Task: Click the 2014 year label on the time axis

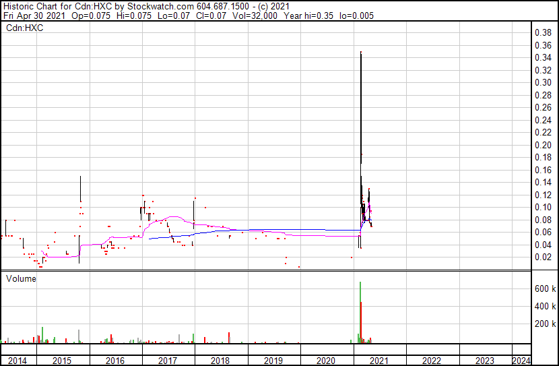Action: point(17,361)
